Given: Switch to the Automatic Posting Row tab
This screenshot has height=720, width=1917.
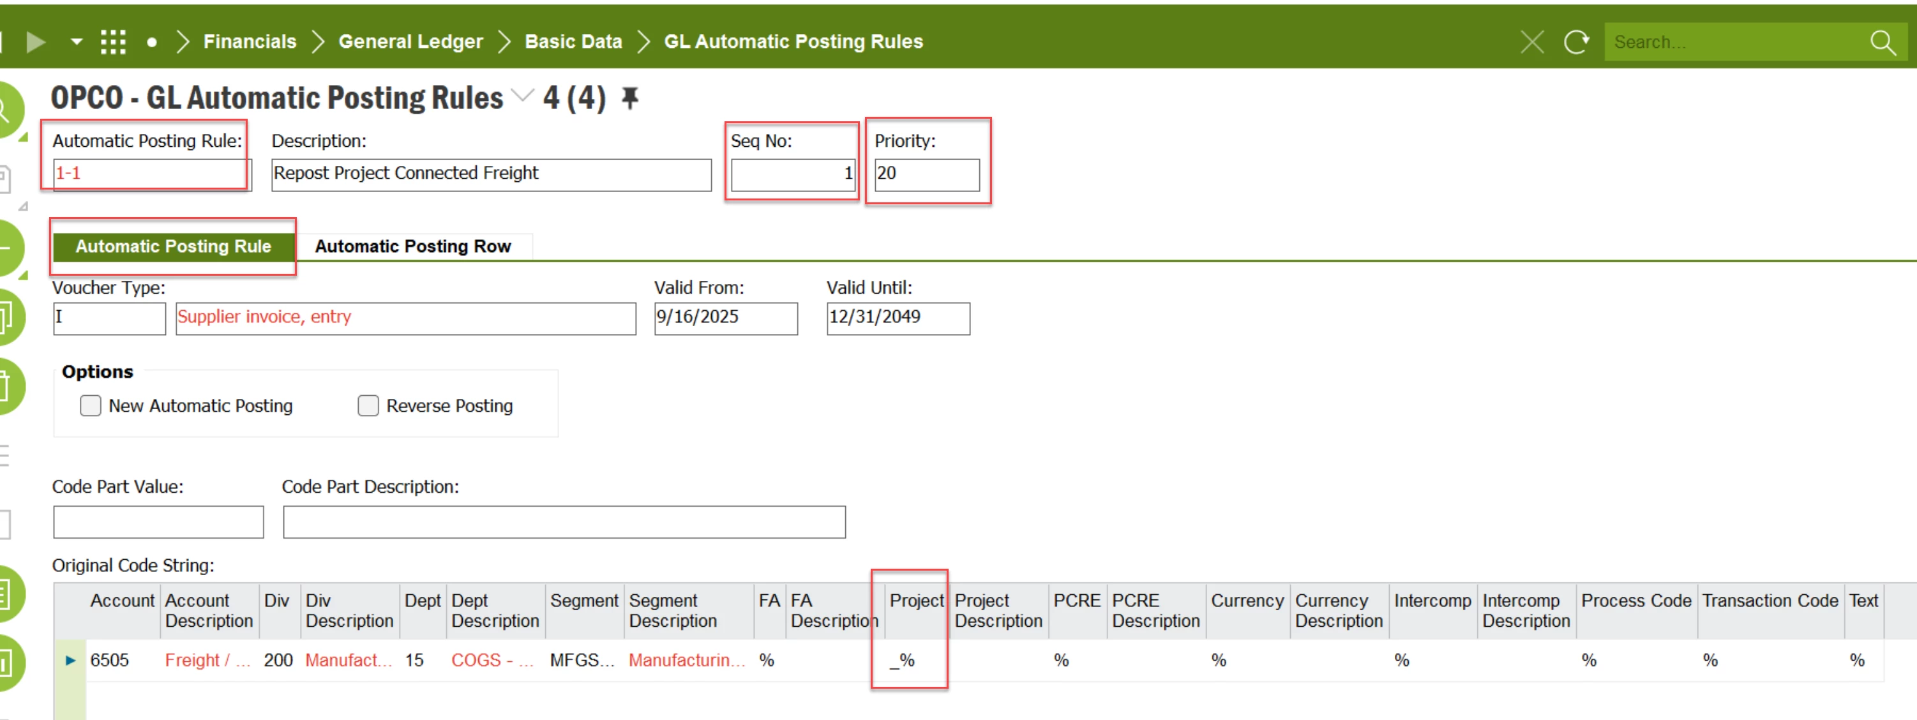Looking at the screenshot, I should (x=413, y=246).
